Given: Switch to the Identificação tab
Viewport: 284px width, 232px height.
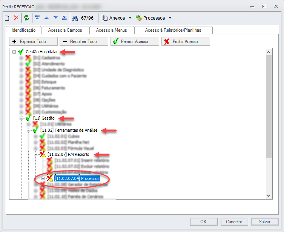Looking at the screenshot, I should (x=23, y=30).
